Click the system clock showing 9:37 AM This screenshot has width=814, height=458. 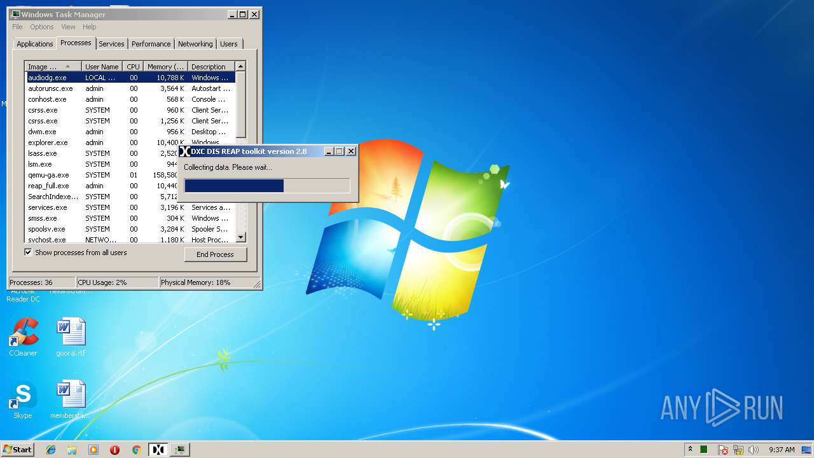[x=782, y=450]
